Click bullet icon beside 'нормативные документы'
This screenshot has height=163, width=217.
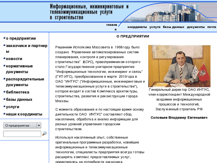(4, 65)
